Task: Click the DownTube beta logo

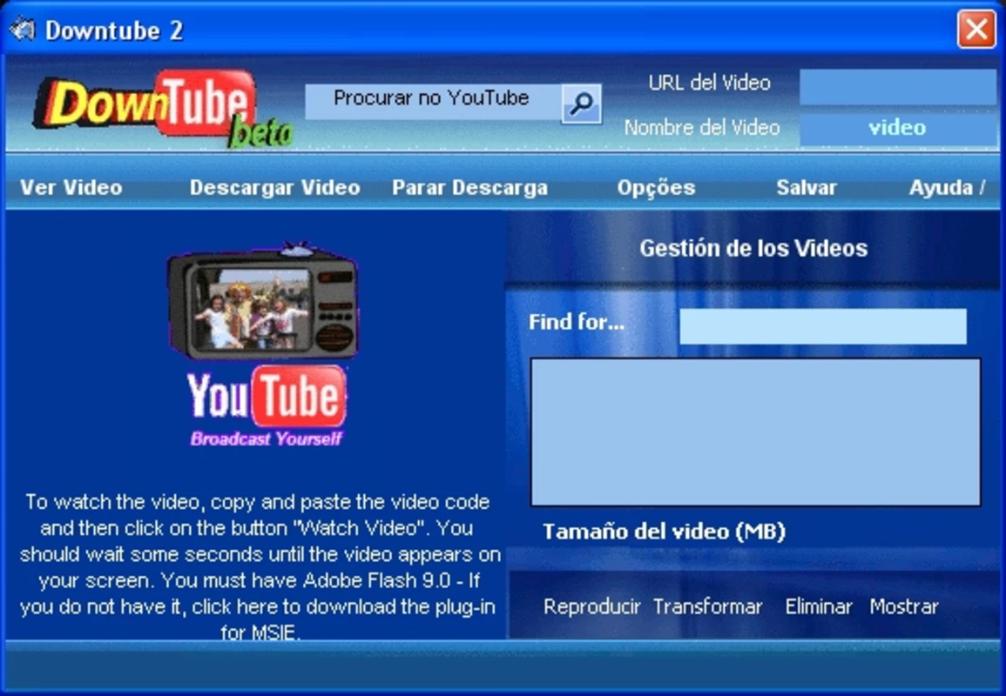Action: point(163,108)
